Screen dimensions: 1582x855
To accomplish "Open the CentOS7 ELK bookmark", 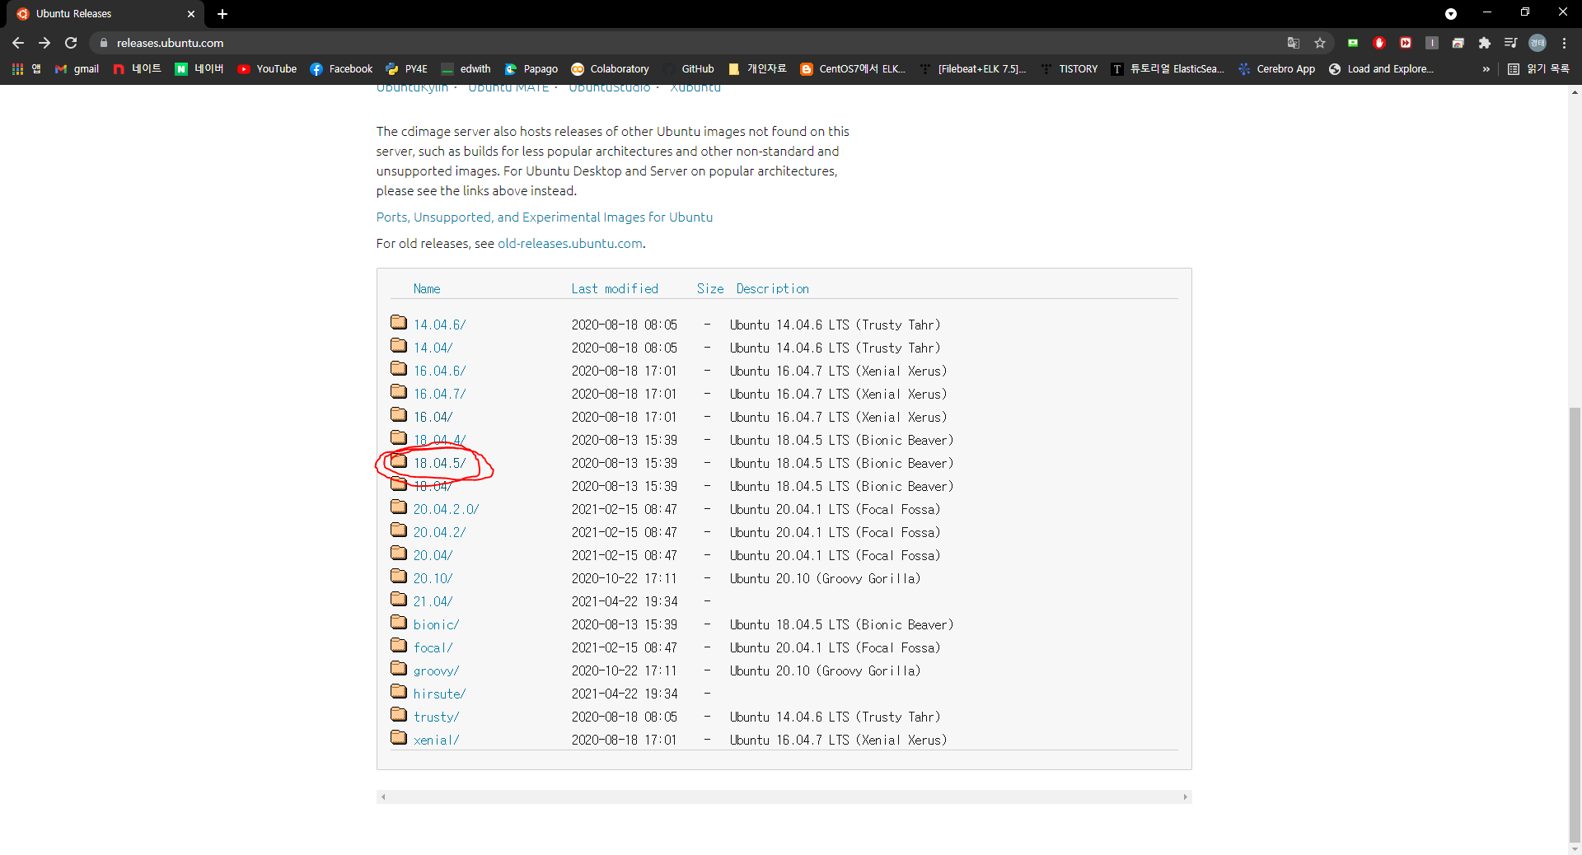I will (853, 69).
